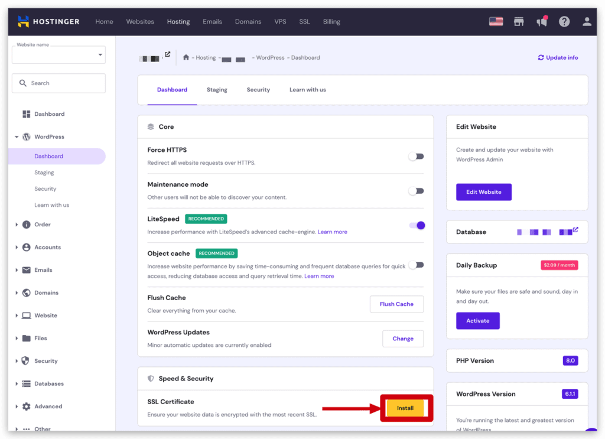Viewport: 605px width, 439px height.
Task: Enable the Force HTTPS toggle
Action: [x=417, y=156]
